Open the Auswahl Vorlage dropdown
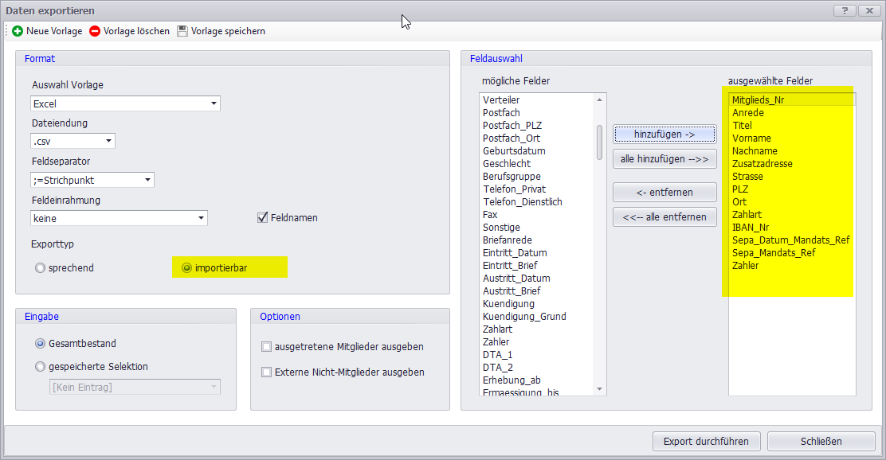This screenshot has width=886, height=460. tap(214, 103)
